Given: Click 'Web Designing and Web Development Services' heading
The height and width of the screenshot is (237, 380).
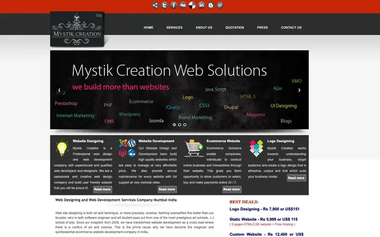Looking at the screenshot, I should tap(116, 200).
